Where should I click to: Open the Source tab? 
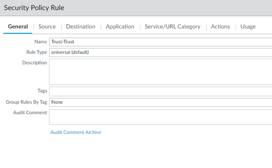click(47, 26)
